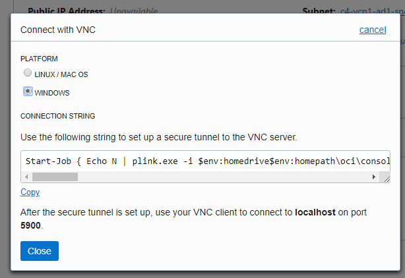Click the scrollbar's left arrow

tap(26, 177)
